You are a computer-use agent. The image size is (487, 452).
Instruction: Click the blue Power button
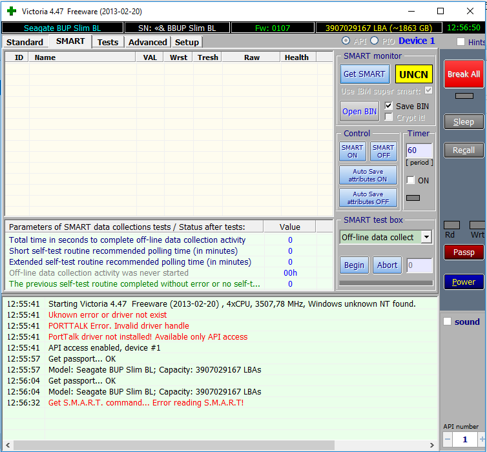pos(463,282)
